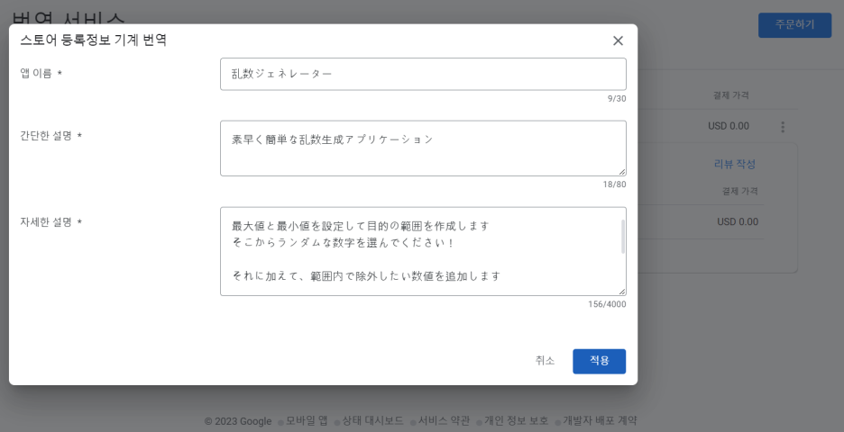This screenshot has width=844, height=432.
Task: Click the resize handle of 간단한 설명 box
Action: coord(621,172)
